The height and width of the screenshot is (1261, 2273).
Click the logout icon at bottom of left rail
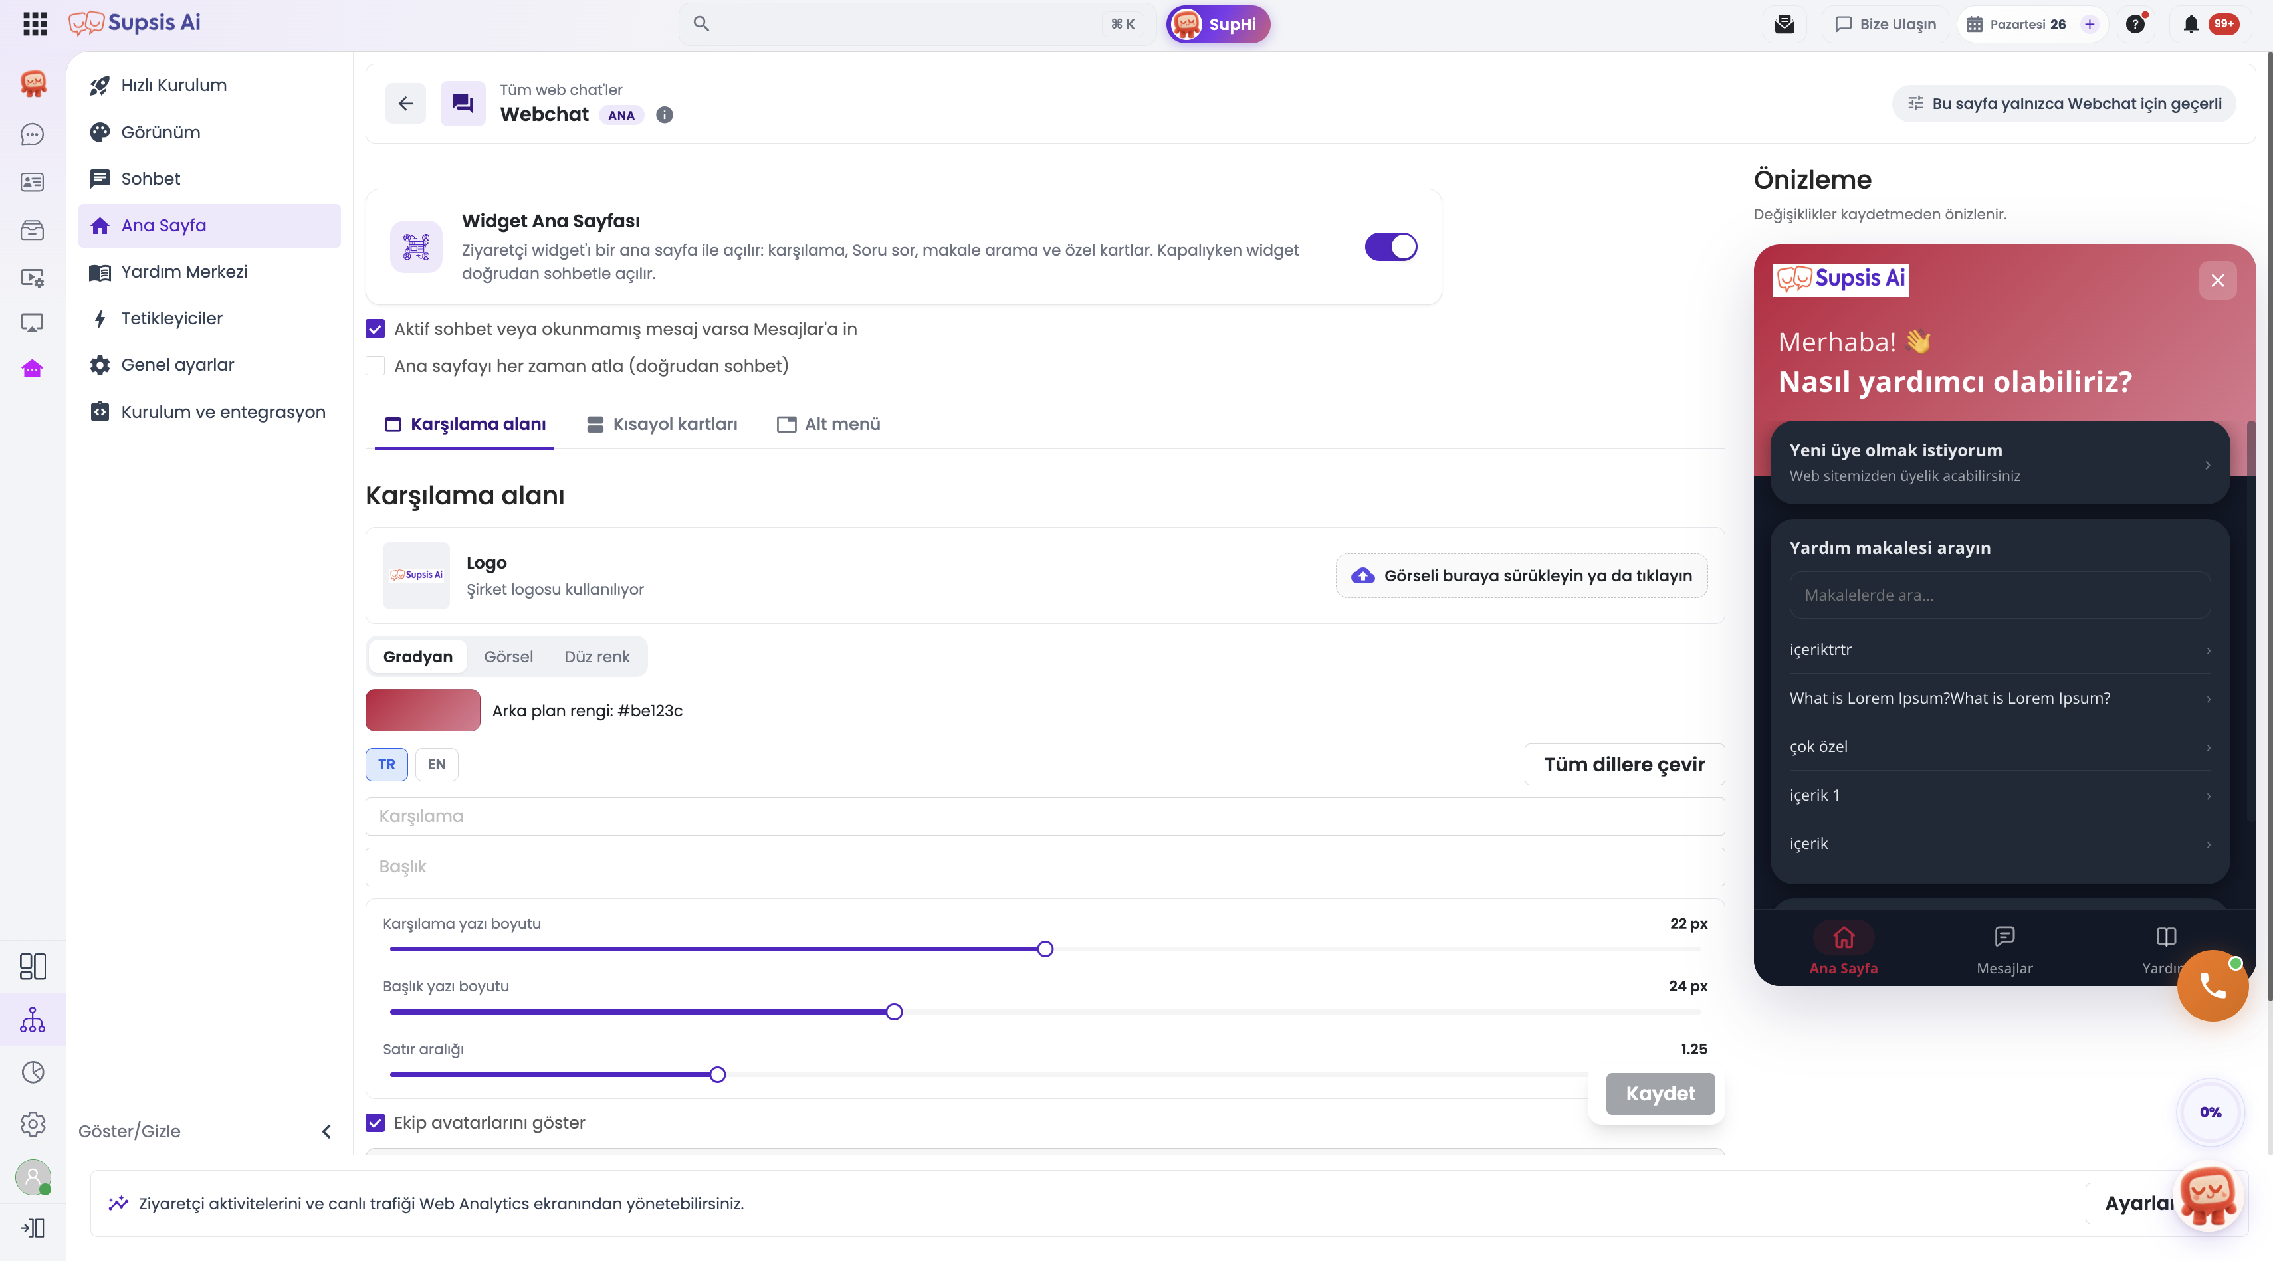tap(33, 1228)
